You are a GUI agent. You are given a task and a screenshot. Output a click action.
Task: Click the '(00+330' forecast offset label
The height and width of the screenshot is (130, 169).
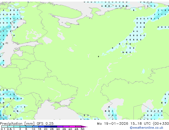pos(161,124)
